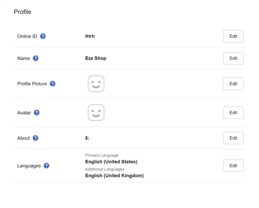This screenshot has width=259, height=208.
Task: Click the About text value
Action: click(x=87, y=138)
